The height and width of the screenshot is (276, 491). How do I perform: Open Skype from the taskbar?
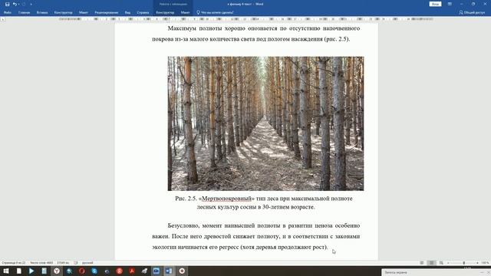click(x=94, y=271)
